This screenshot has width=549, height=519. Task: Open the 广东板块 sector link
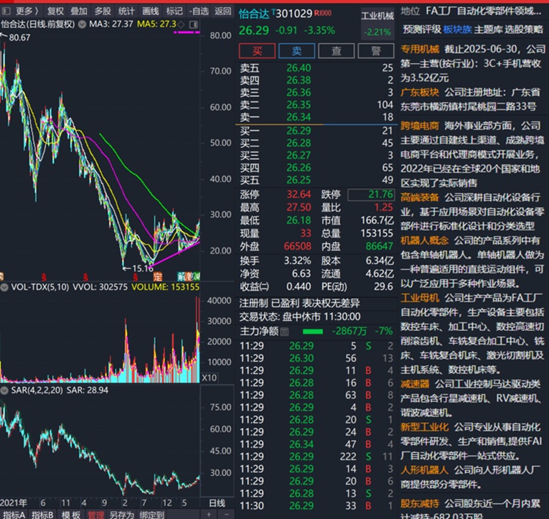tap(419, 92)
